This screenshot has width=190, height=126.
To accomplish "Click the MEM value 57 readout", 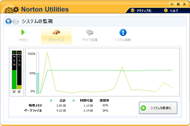I will [x=14, y=53].
